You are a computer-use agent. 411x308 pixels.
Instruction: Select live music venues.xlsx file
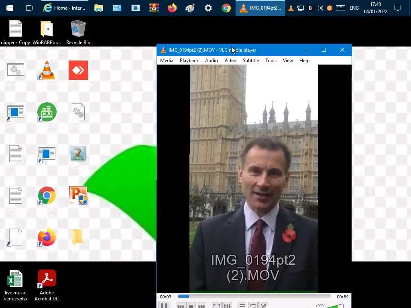[16, 286]
